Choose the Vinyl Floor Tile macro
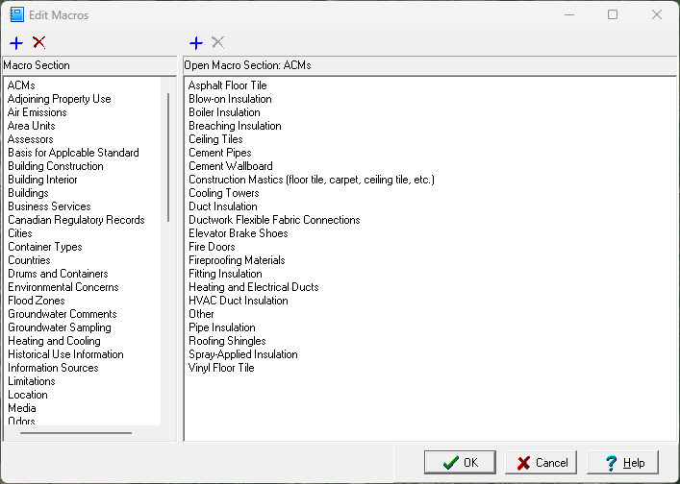This screenshot has height=484, width=680. 221,368
